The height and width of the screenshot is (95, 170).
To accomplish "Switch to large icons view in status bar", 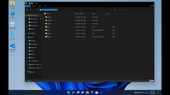I will point(153,81).
